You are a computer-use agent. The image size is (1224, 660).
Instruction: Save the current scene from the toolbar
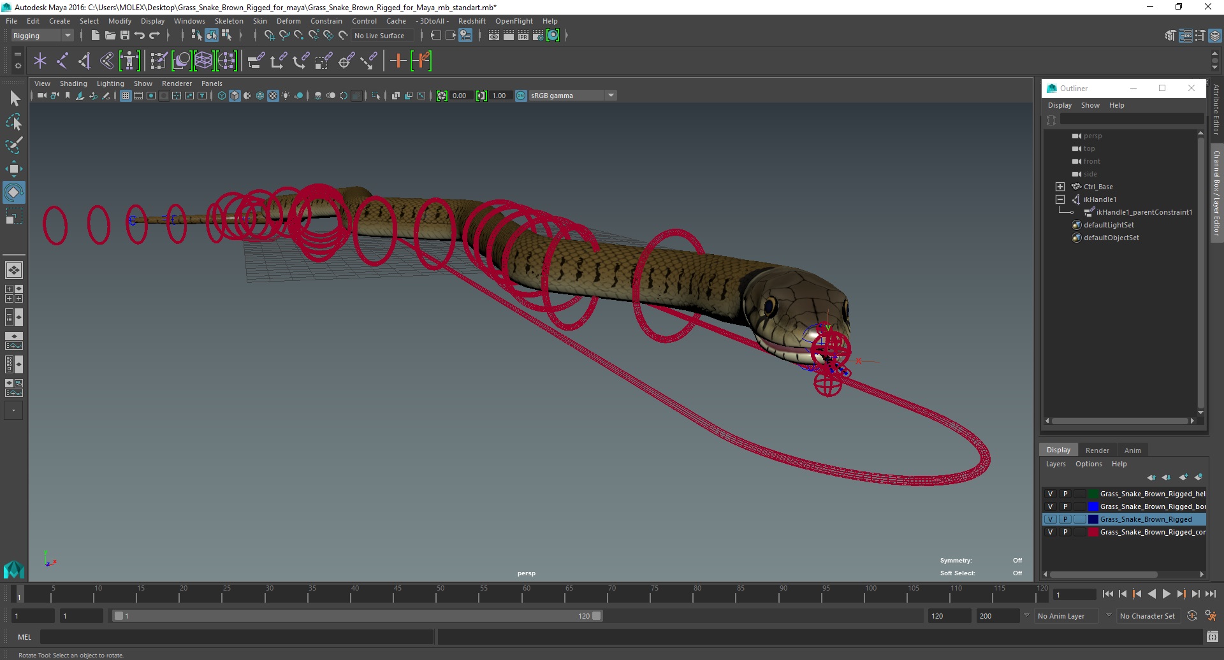point(125,36)
